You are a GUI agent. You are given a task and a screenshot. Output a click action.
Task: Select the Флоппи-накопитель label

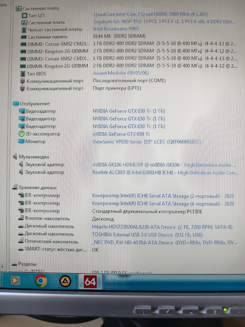(47, 218)
